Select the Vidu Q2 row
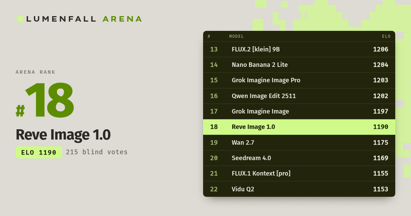The width and height of the screenshot is (411, 216). point(299,189)
